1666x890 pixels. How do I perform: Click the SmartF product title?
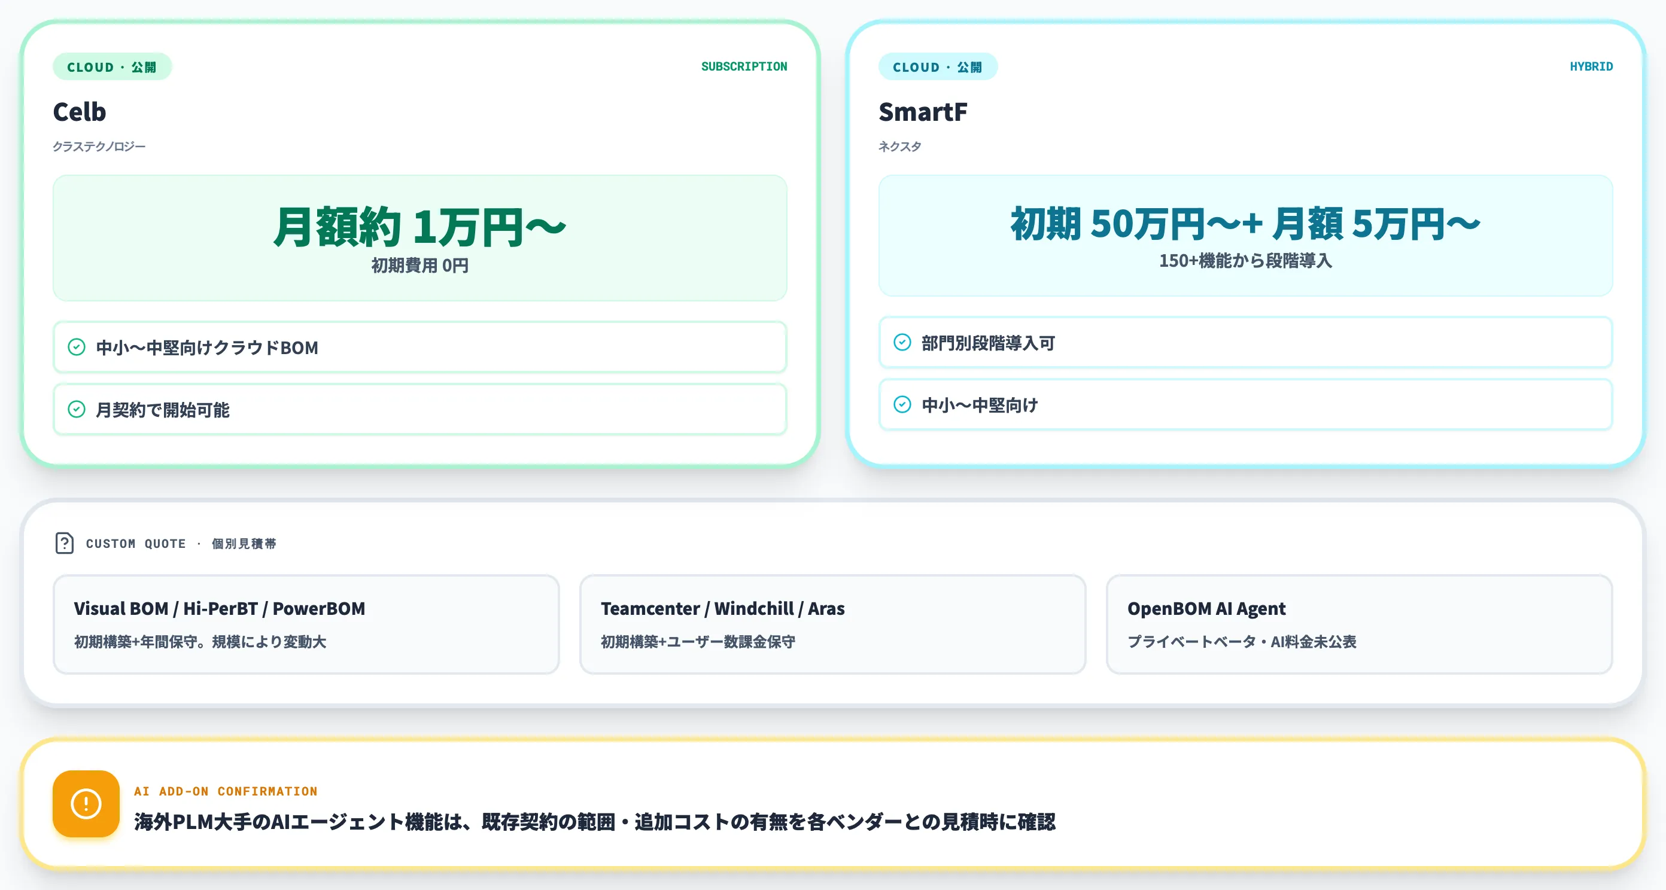pyautogui.click(x=923, y=112)
